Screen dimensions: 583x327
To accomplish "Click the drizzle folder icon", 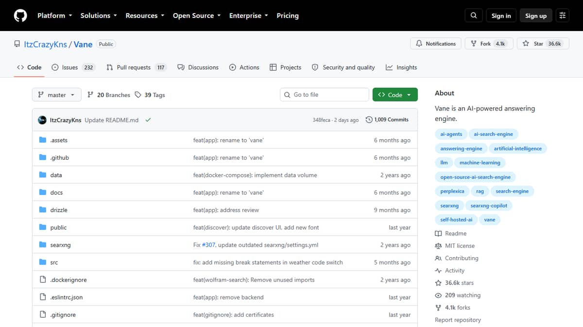I will [x=42, y=210].
